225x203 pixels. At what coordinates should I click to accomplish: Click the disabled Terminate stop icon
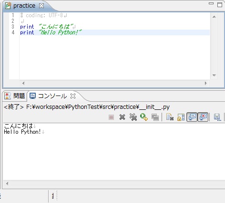point(111,118)
